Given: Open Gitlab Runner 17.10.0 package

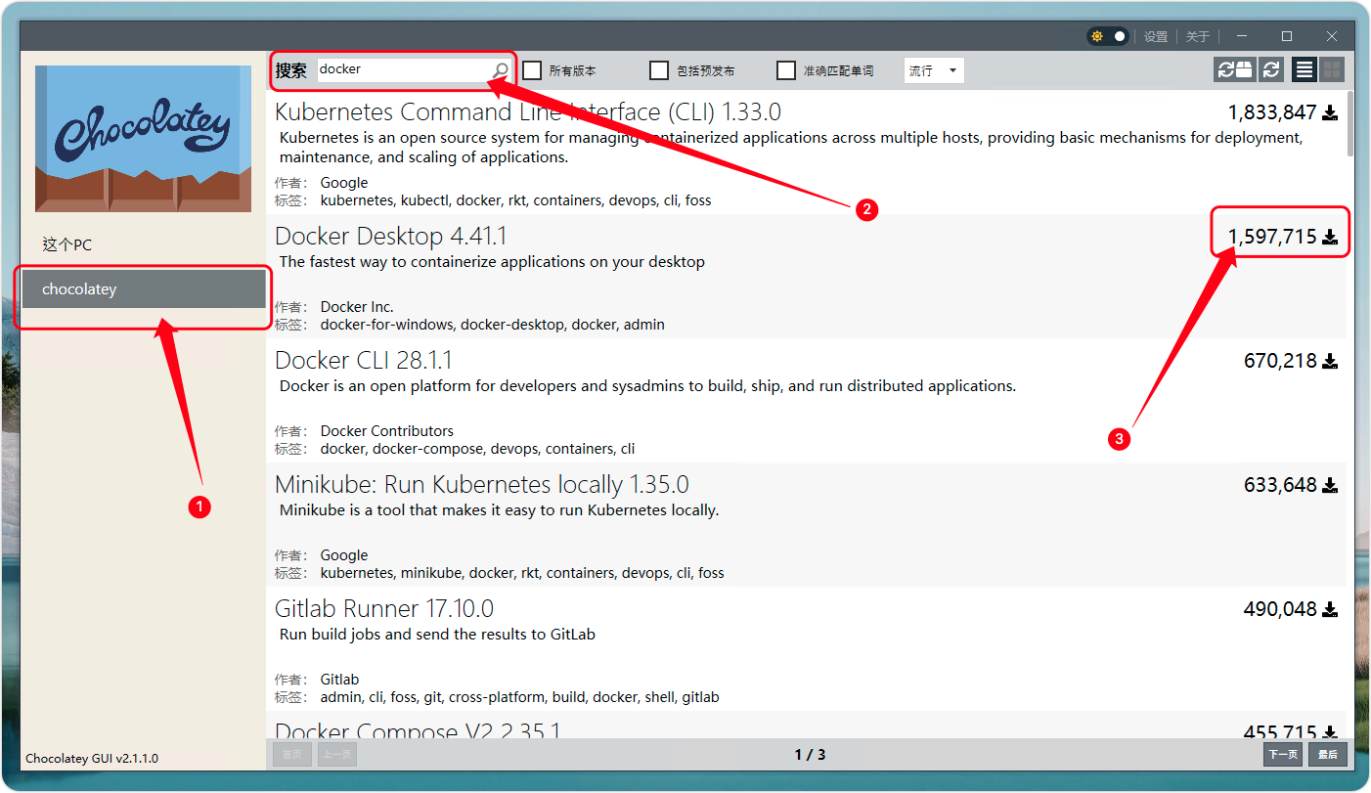Looking at the screenshot, I should click(384, 608).
